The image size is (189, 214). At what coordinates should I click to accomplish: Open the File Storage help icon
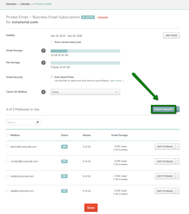pyautogui.click(x=43, y=63)
